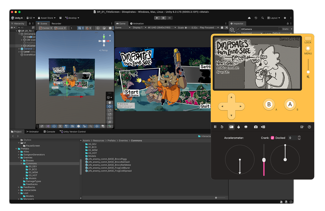The width and height of the screenshot is (325, 211).
Task: Open the Display 1 dropdown
Action: tap(139, 28)
